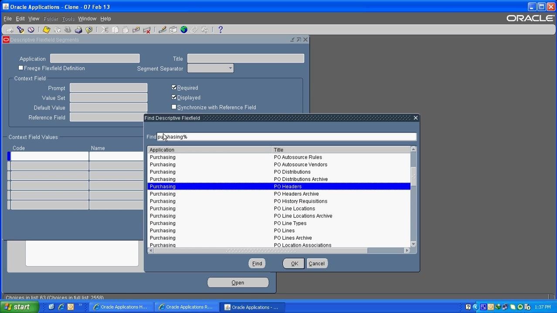Click the New record toolbar icon
Screen dimensions: 557x313
coord(10,30)
